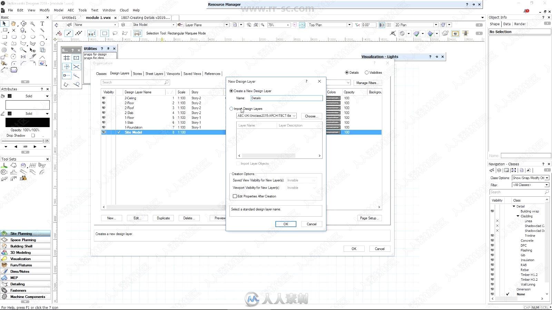Select the Building Shell tool set
The width and height of the screenshot is (552, 310).
click(x=25, y=246)
